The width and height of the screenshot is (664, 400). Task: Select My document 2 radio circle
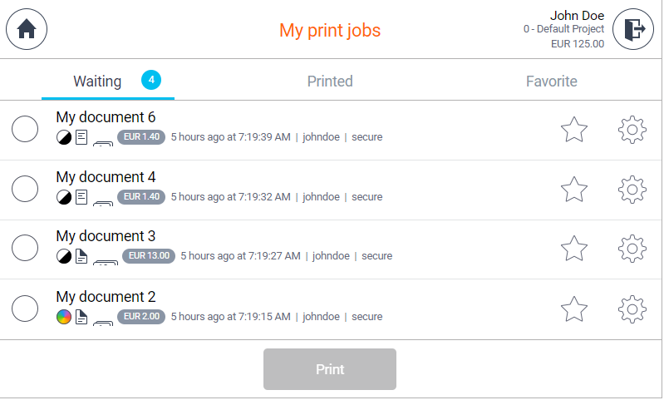click(25, 309)
